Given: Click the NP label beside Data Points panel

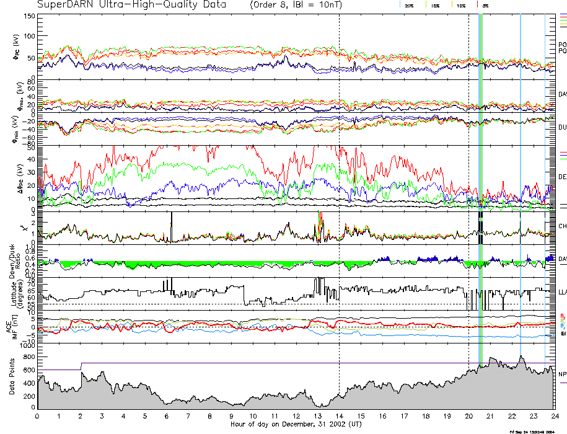Looking at the screenshot, I should pyautogui.click(x=562, y=374).
